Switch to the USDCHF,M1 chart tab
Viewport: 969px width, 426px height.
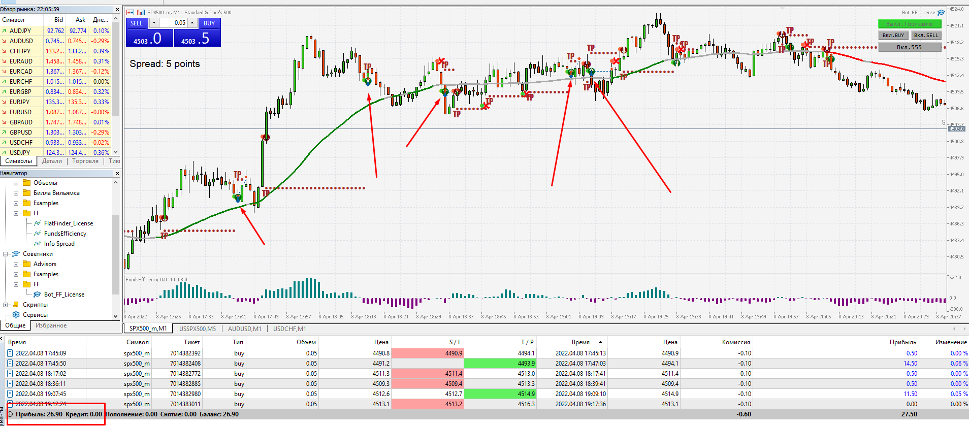[289, 329]
